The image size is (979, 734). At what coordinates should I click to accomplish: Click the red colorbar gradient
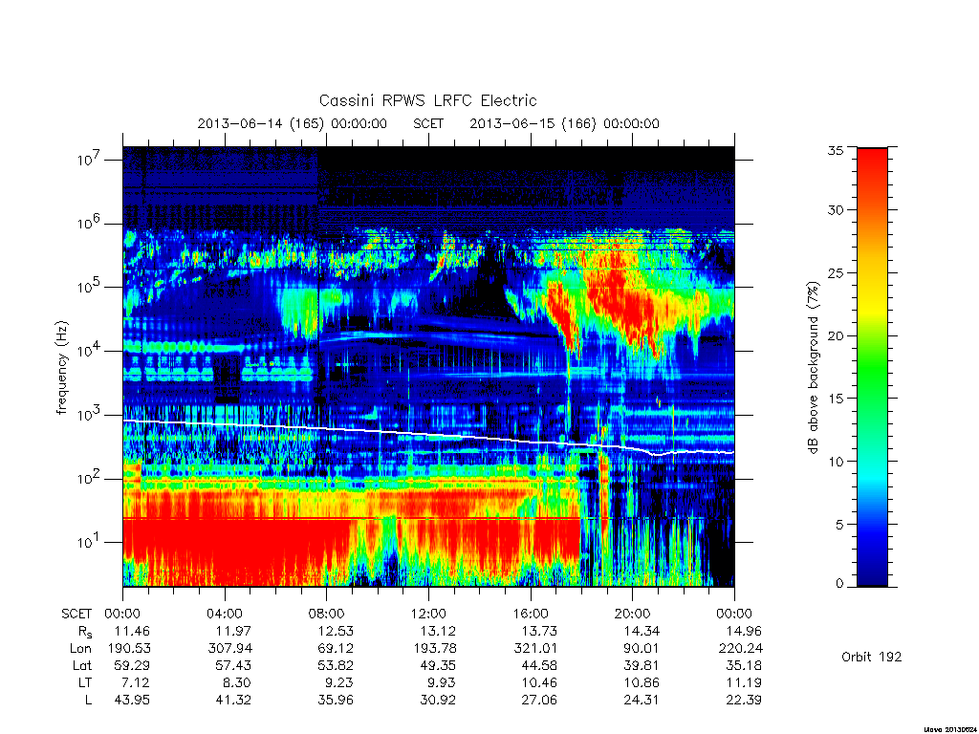872,367
